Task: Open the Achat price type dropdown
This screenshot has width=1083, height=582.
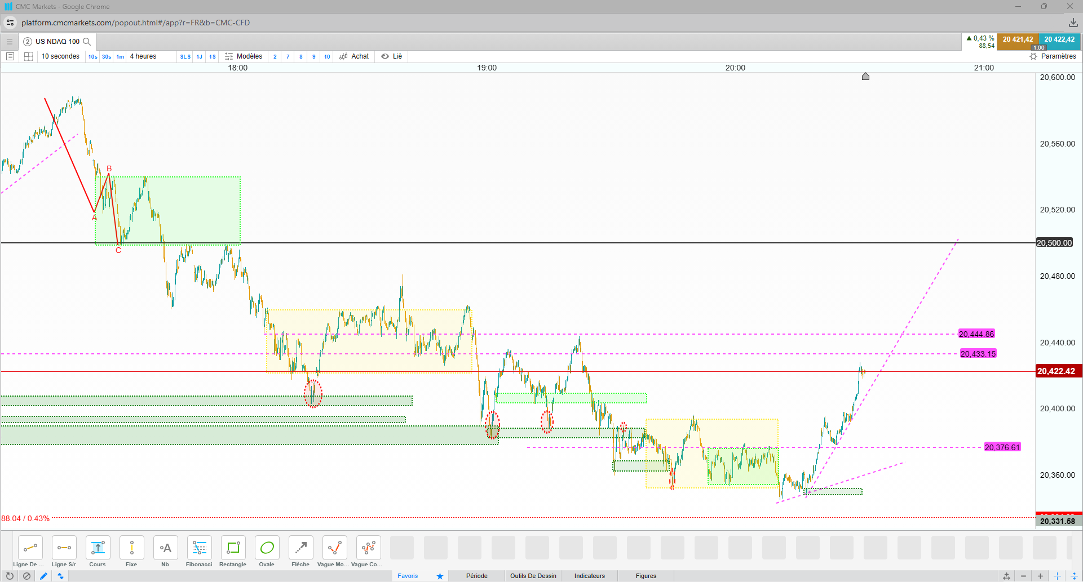Action: [354, 56]
